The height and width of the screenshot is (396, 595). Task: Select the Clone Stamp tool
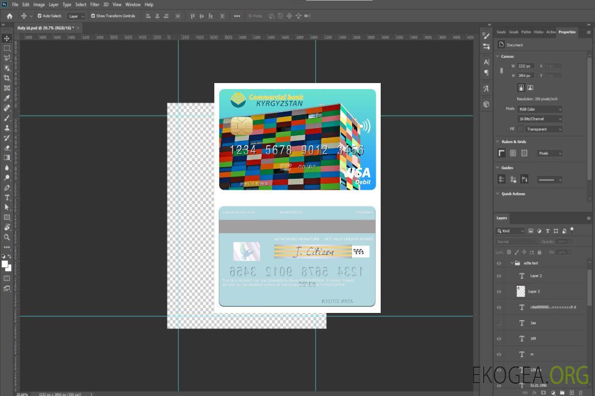click(7, 128)
